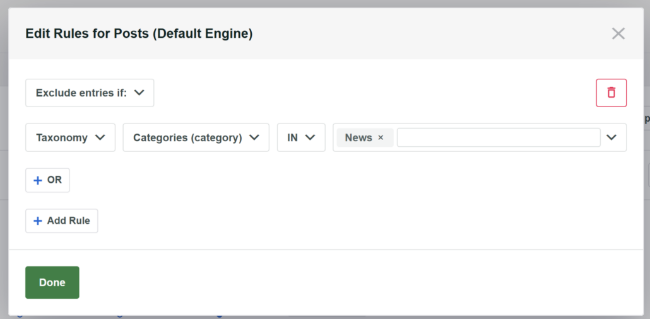Select the News category tag

358,138
